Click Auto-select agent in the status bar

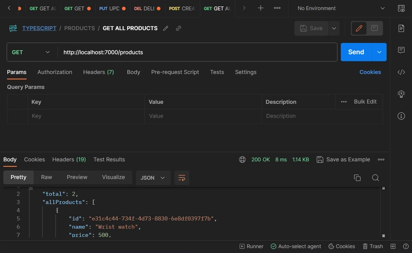[296, 246]
